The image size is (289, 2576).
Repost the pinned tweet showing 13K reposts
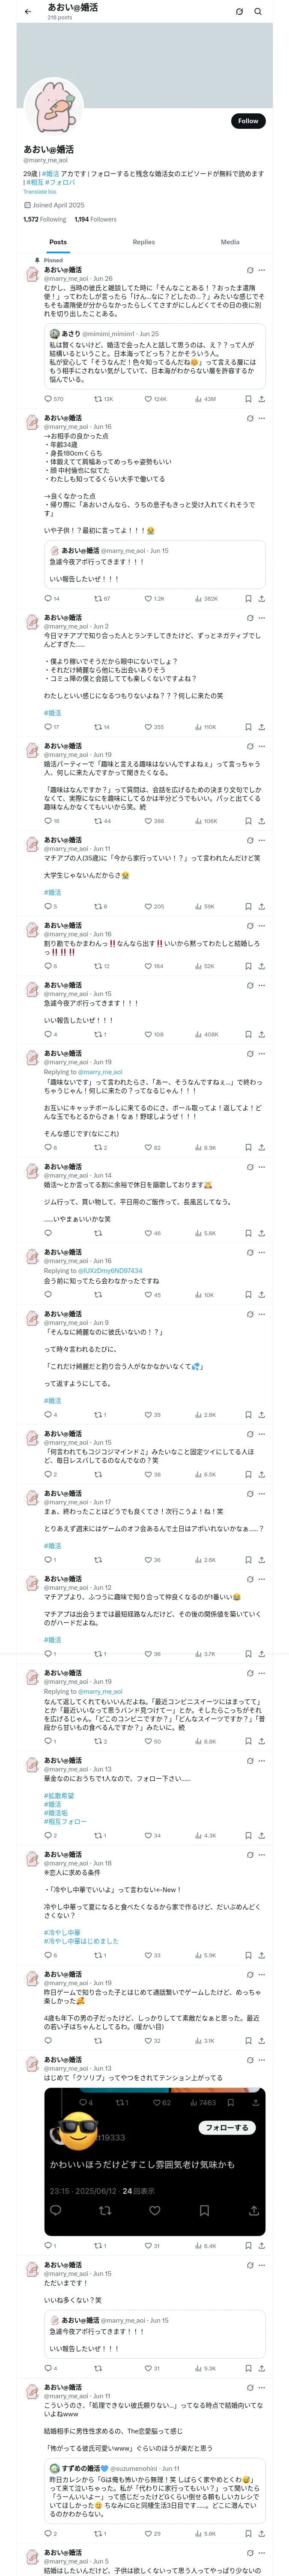pos(104,399)
